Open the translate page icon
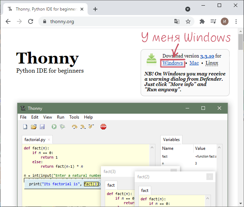Viewport: 244px width, 207px height. point(177,21)
